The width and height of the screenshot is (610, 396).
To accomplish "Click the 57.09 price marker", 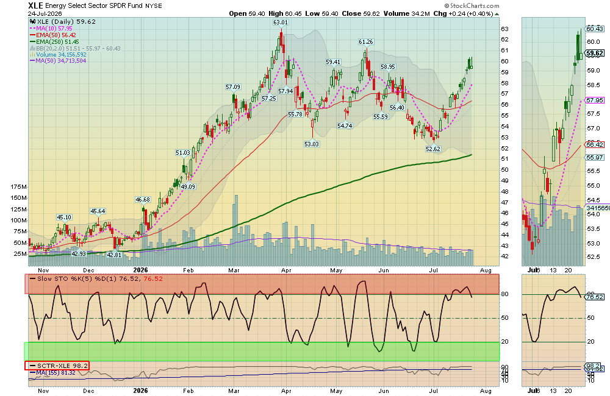I will click(x=233, y=87).
